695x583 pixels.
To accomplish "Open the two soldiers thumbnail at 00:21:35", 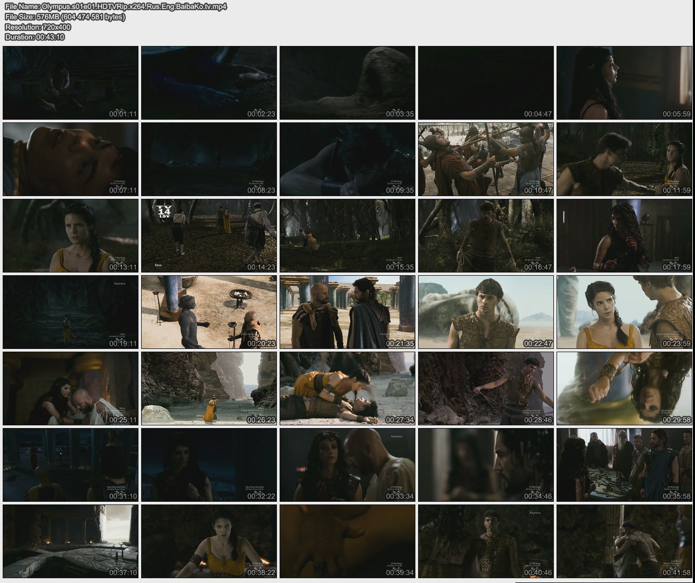I will [347, 312].
